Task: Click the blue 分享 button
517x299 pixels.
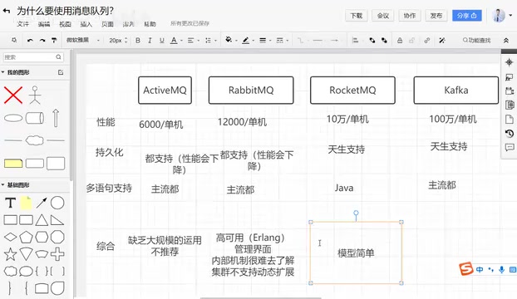Action: click(x=466, y=16)
